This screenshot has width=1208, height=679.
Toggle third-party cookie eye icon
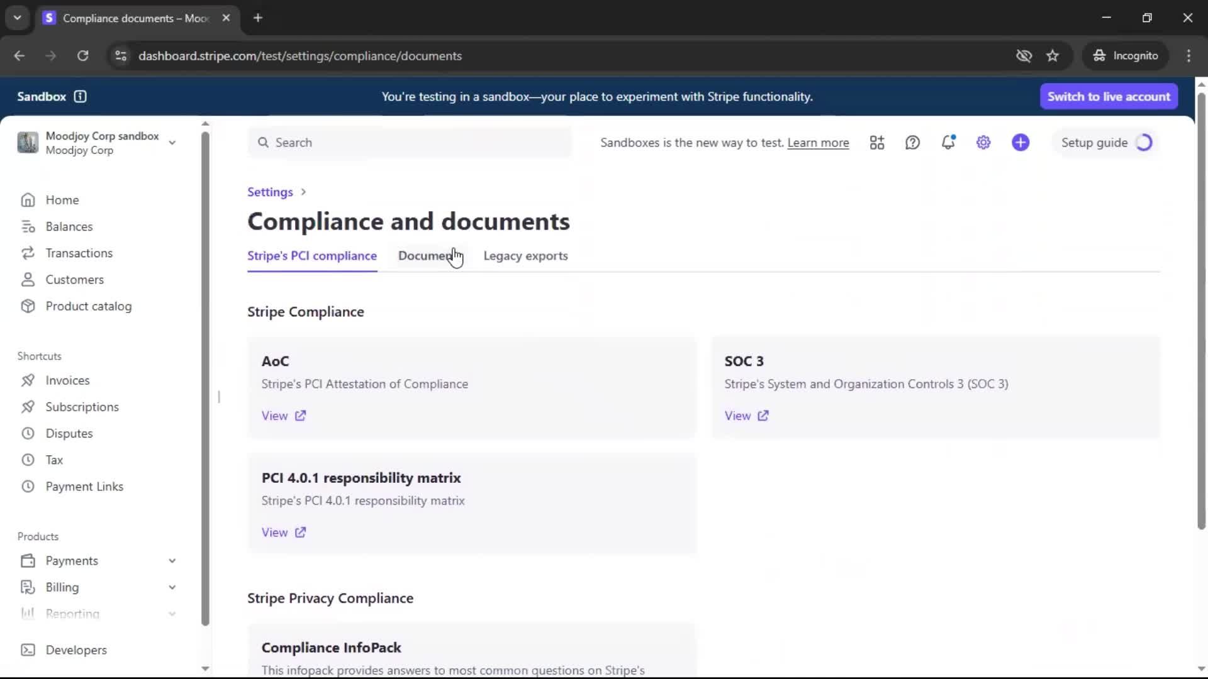pos(1024,56)
